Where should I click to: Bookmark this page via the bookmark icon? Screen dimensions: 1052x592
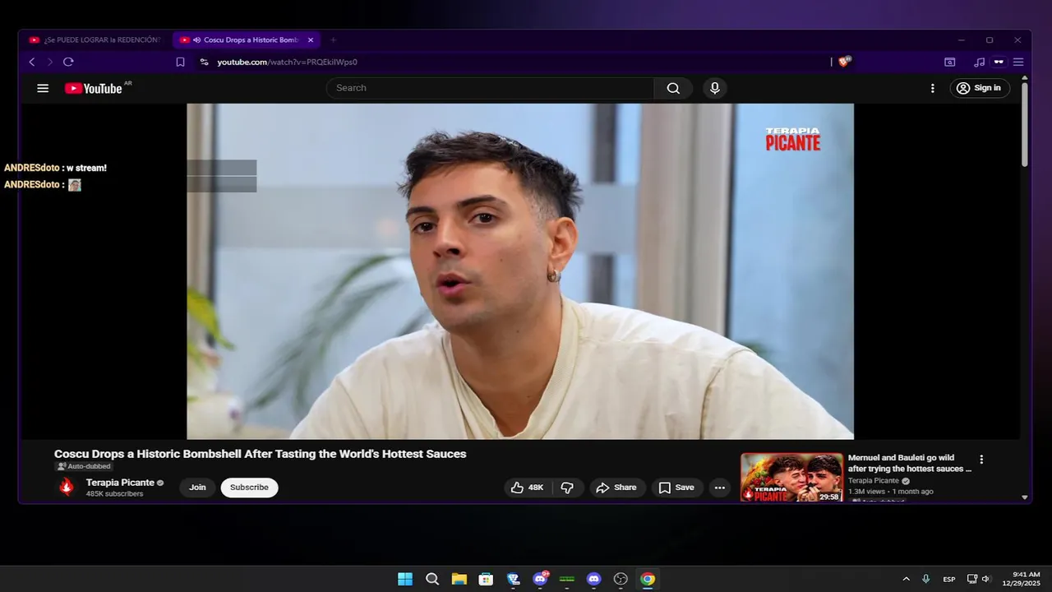(181, 62)
